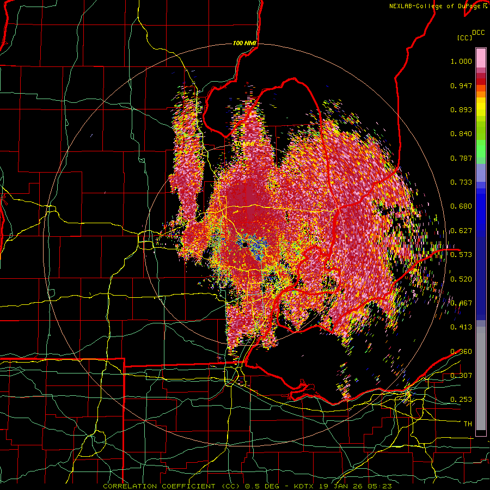This screenshot has width=490, height=490.
Task: Click the 100 NMI range ring label
Action: [x=244, y=43]
